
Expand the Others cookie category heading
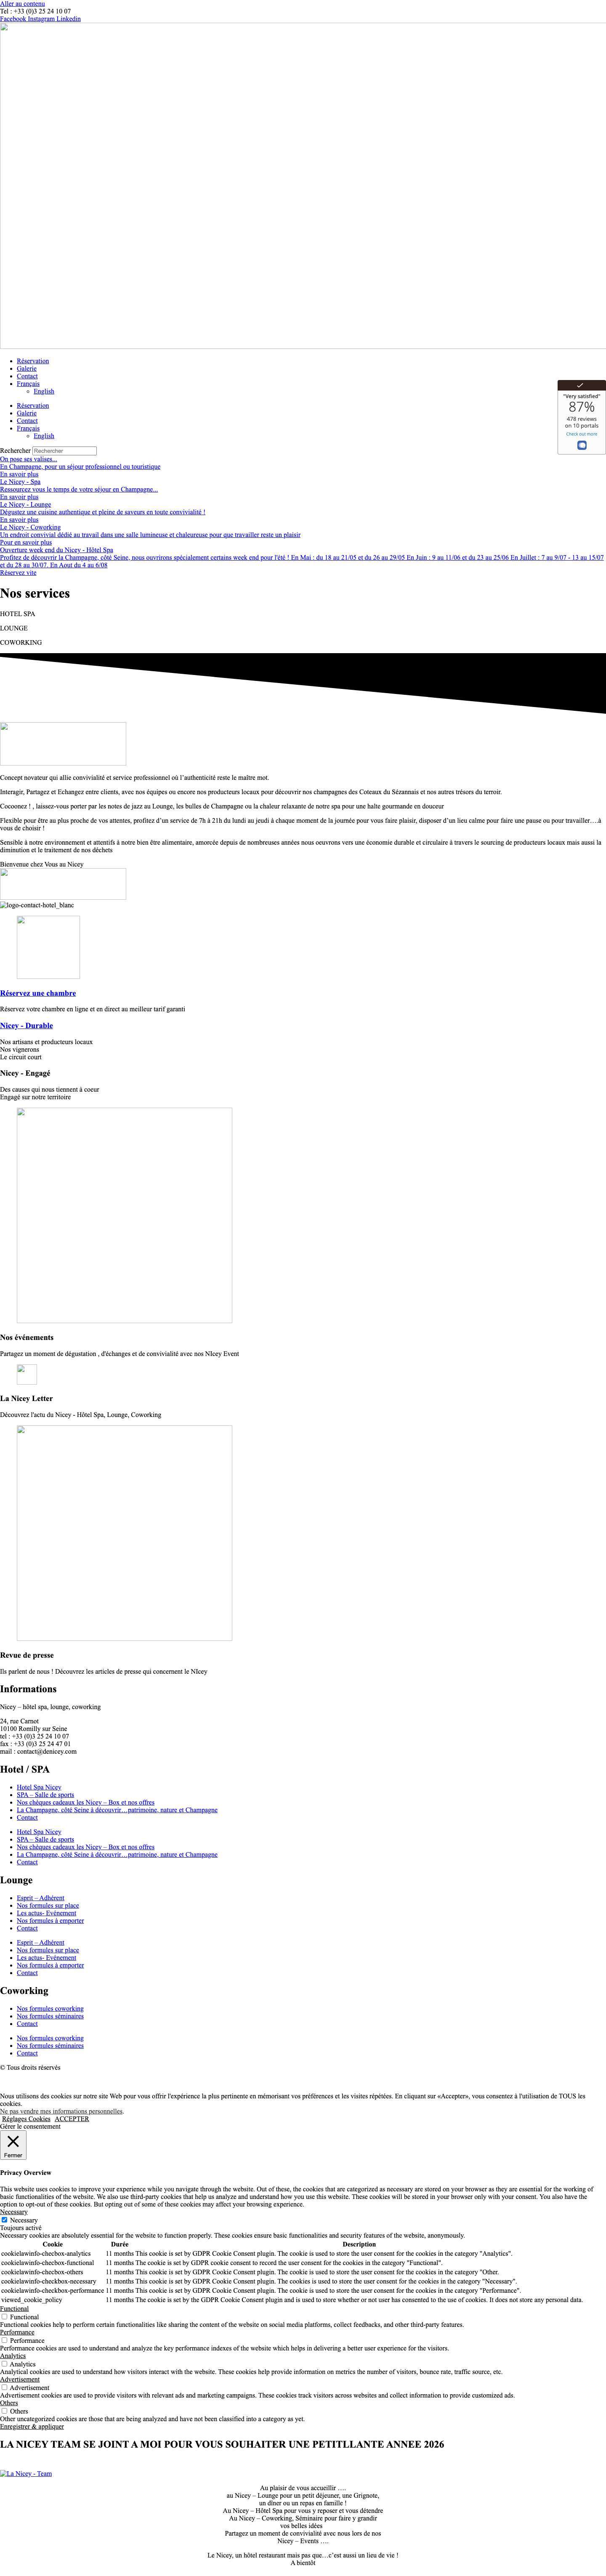point(9,2403)
